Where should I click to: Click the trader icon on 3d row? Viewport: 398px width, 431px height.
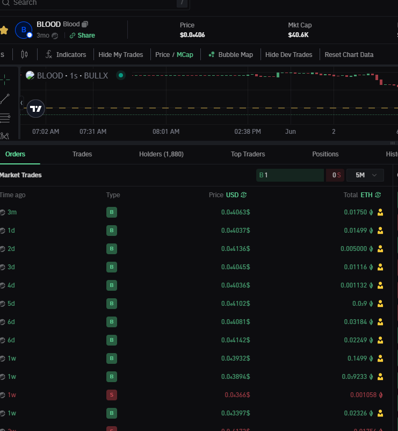pyautogui.click(x=380, y=267)
